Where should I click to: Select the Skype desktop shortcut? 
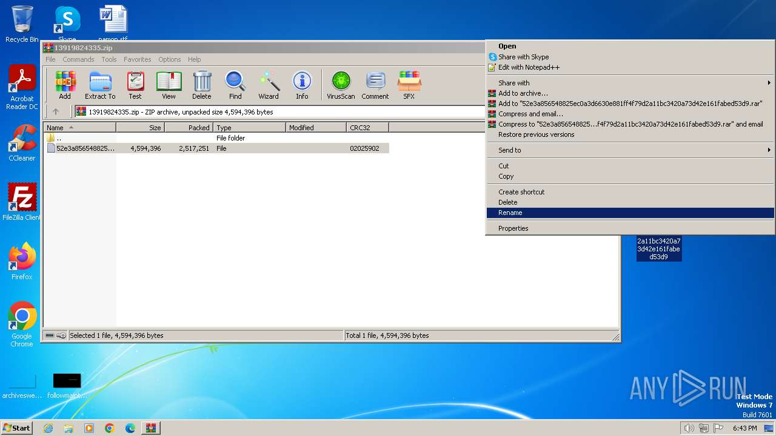tap(67, 23)
